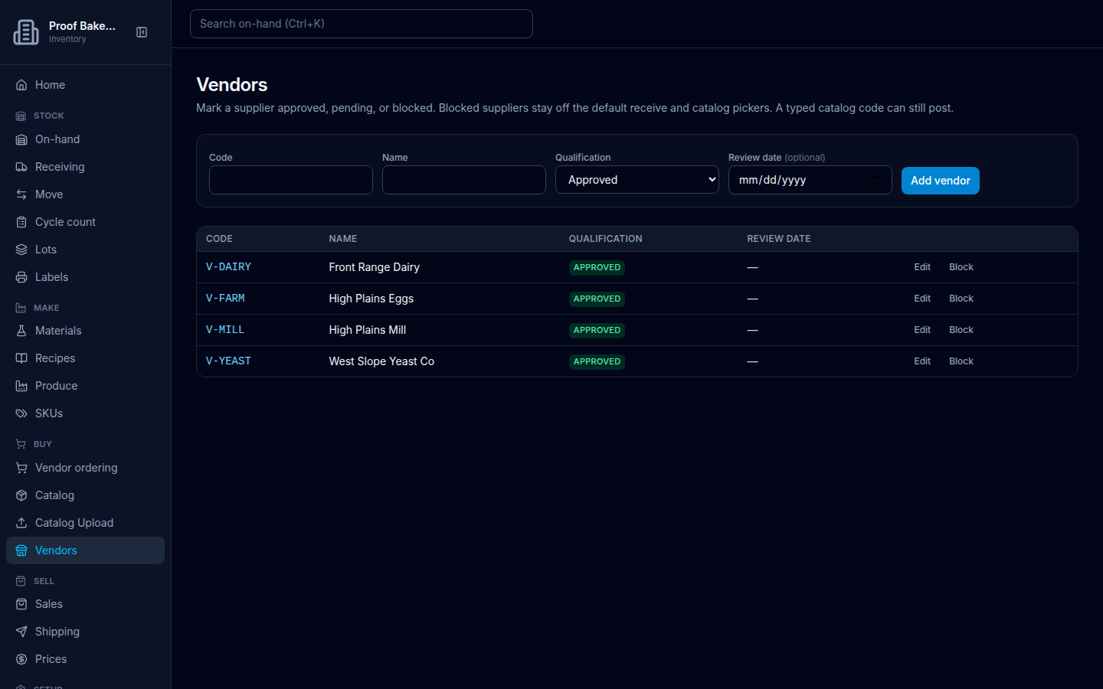The height and width of the screenshot is (689, 1103).
Task: Focus the Search on-hand field
Action: point(362,24)
